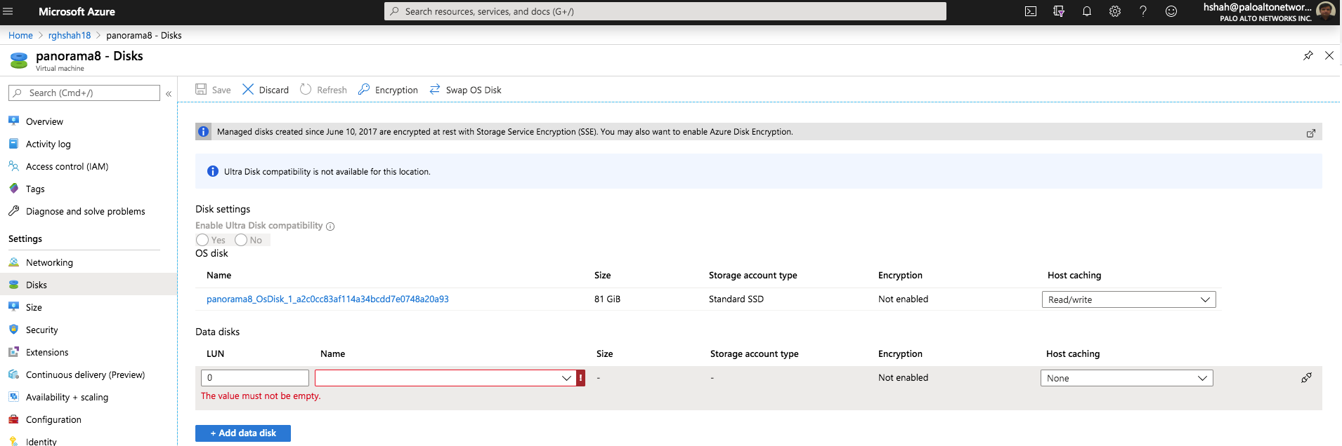Image resolution: width=1342 pixels, height=446 pixels.
Task: Select Yes for Ultra Disk compatibility
Action: 203,240
